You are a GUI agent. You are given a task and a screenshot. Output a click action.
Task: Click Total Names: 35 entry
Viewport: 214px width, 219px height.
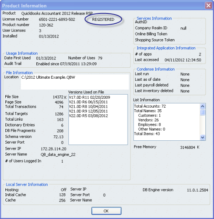pos(148,111)
